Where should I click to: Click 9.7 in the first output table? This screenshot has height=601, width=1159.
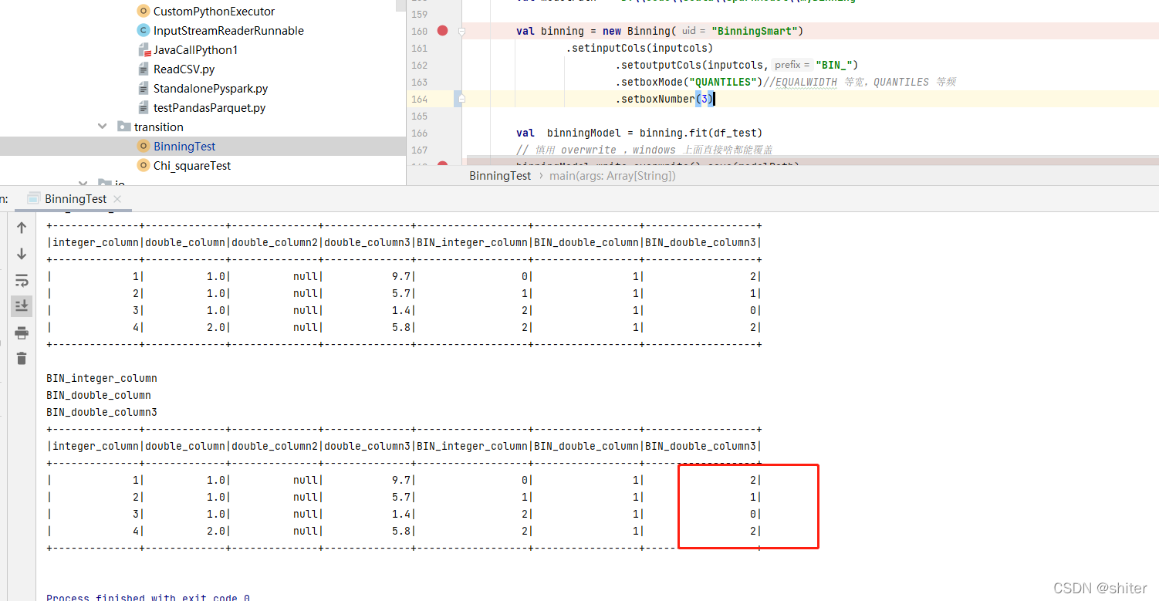point(400,276)
